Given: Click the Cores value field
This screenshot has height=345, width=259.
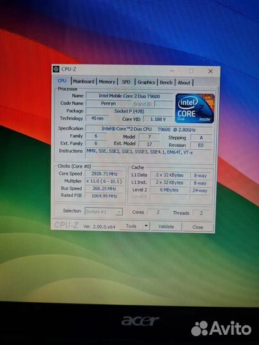Looking at the screenshot, I should tap(158, 212).
